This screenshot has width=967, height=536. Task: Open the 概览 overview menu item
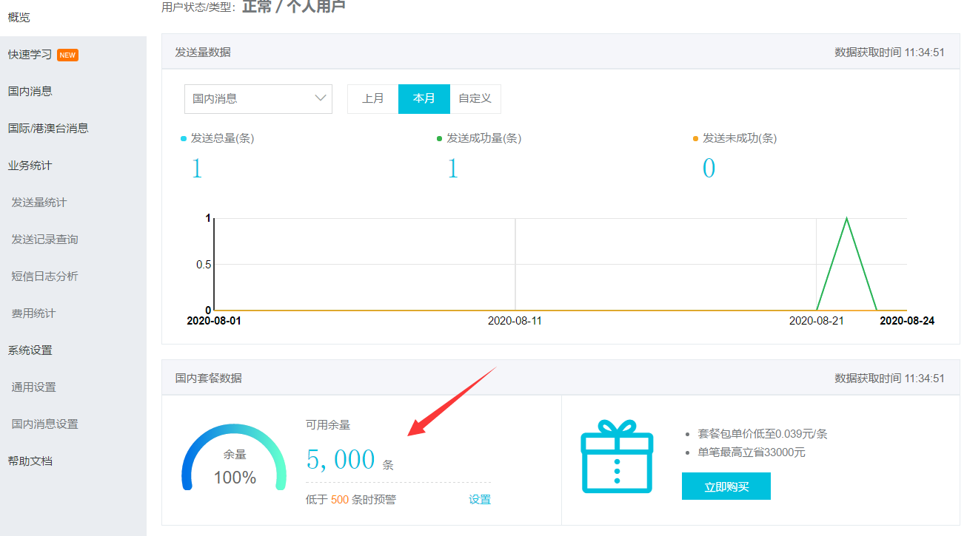click(x=19, y=17)
